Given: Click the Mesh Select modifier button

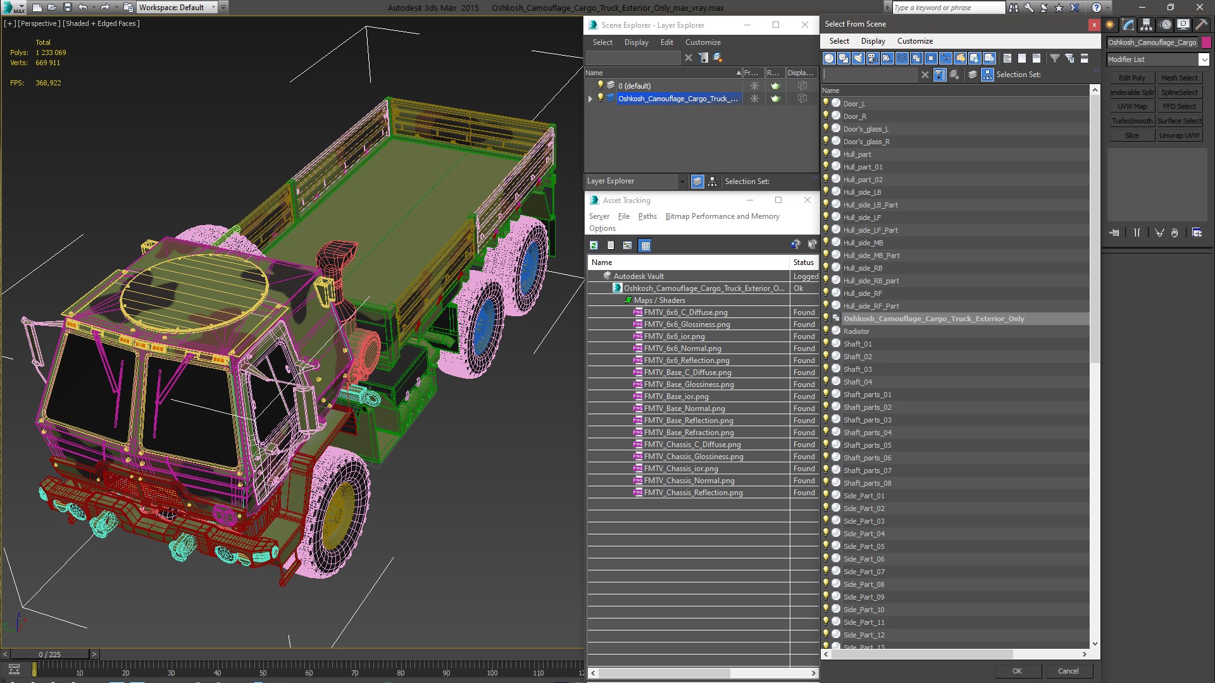Looking at the screenshot, I should 1179,78.
